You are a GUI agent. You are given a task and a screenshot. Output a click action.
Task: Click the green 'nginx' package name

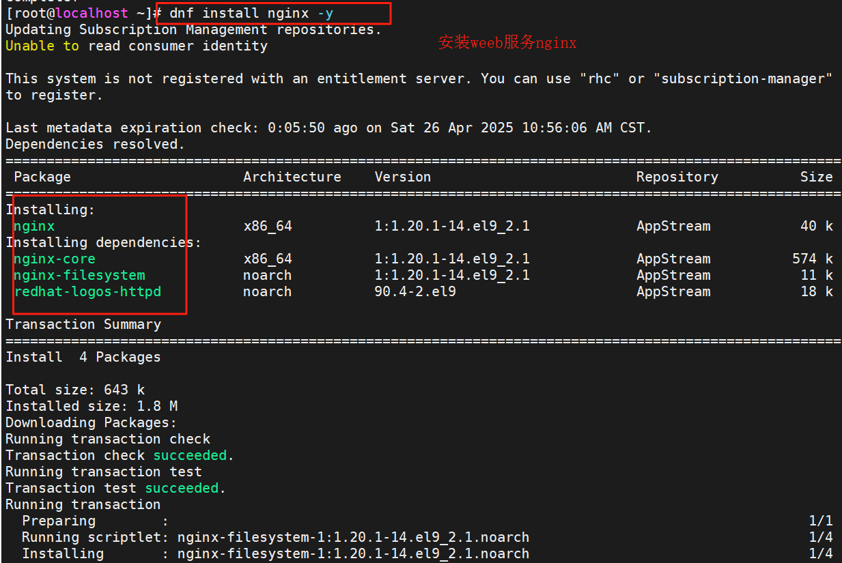(34, 226)
